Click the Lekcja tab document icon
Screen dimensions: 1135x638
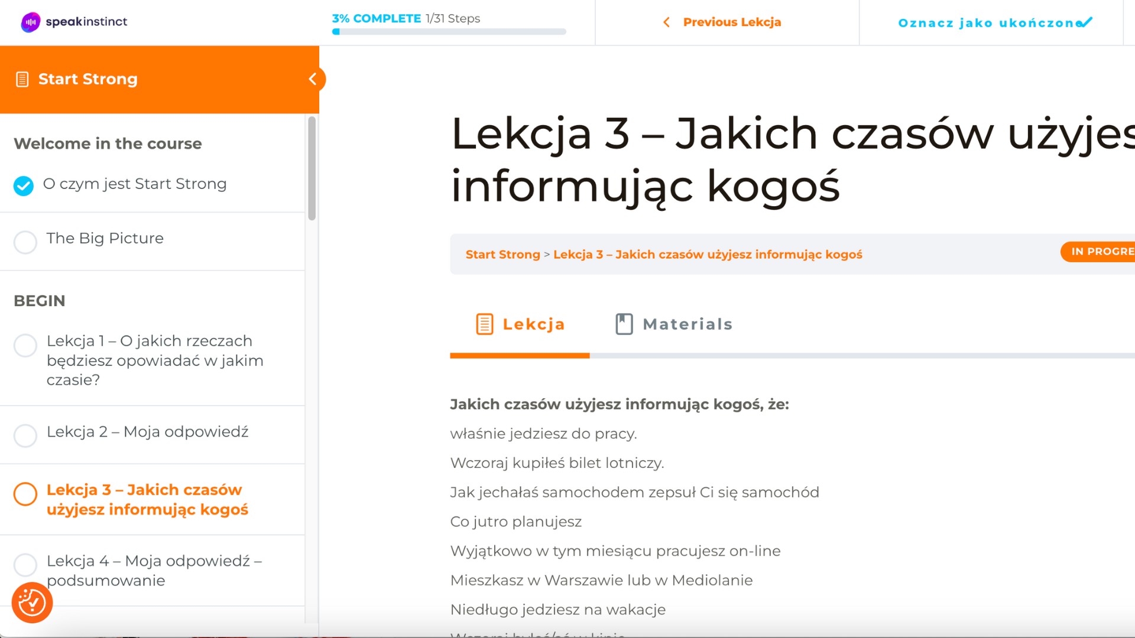point(484,324)
